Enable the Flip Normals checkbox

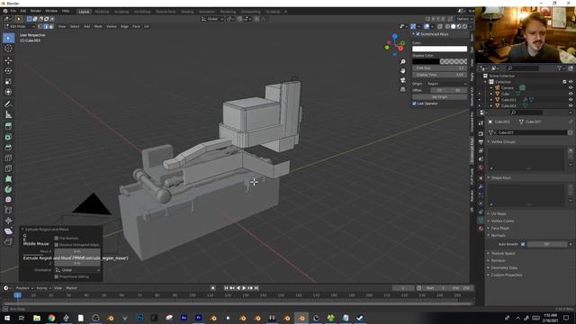tap(57, 238)
